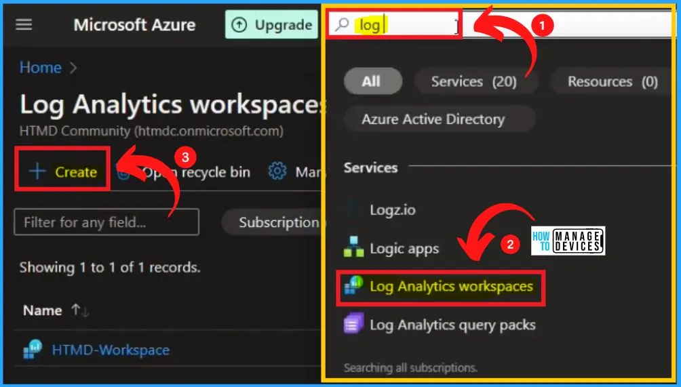Click the plus icon beside Create
Viewport: 681px width, 387px height.
coord(37,171)
